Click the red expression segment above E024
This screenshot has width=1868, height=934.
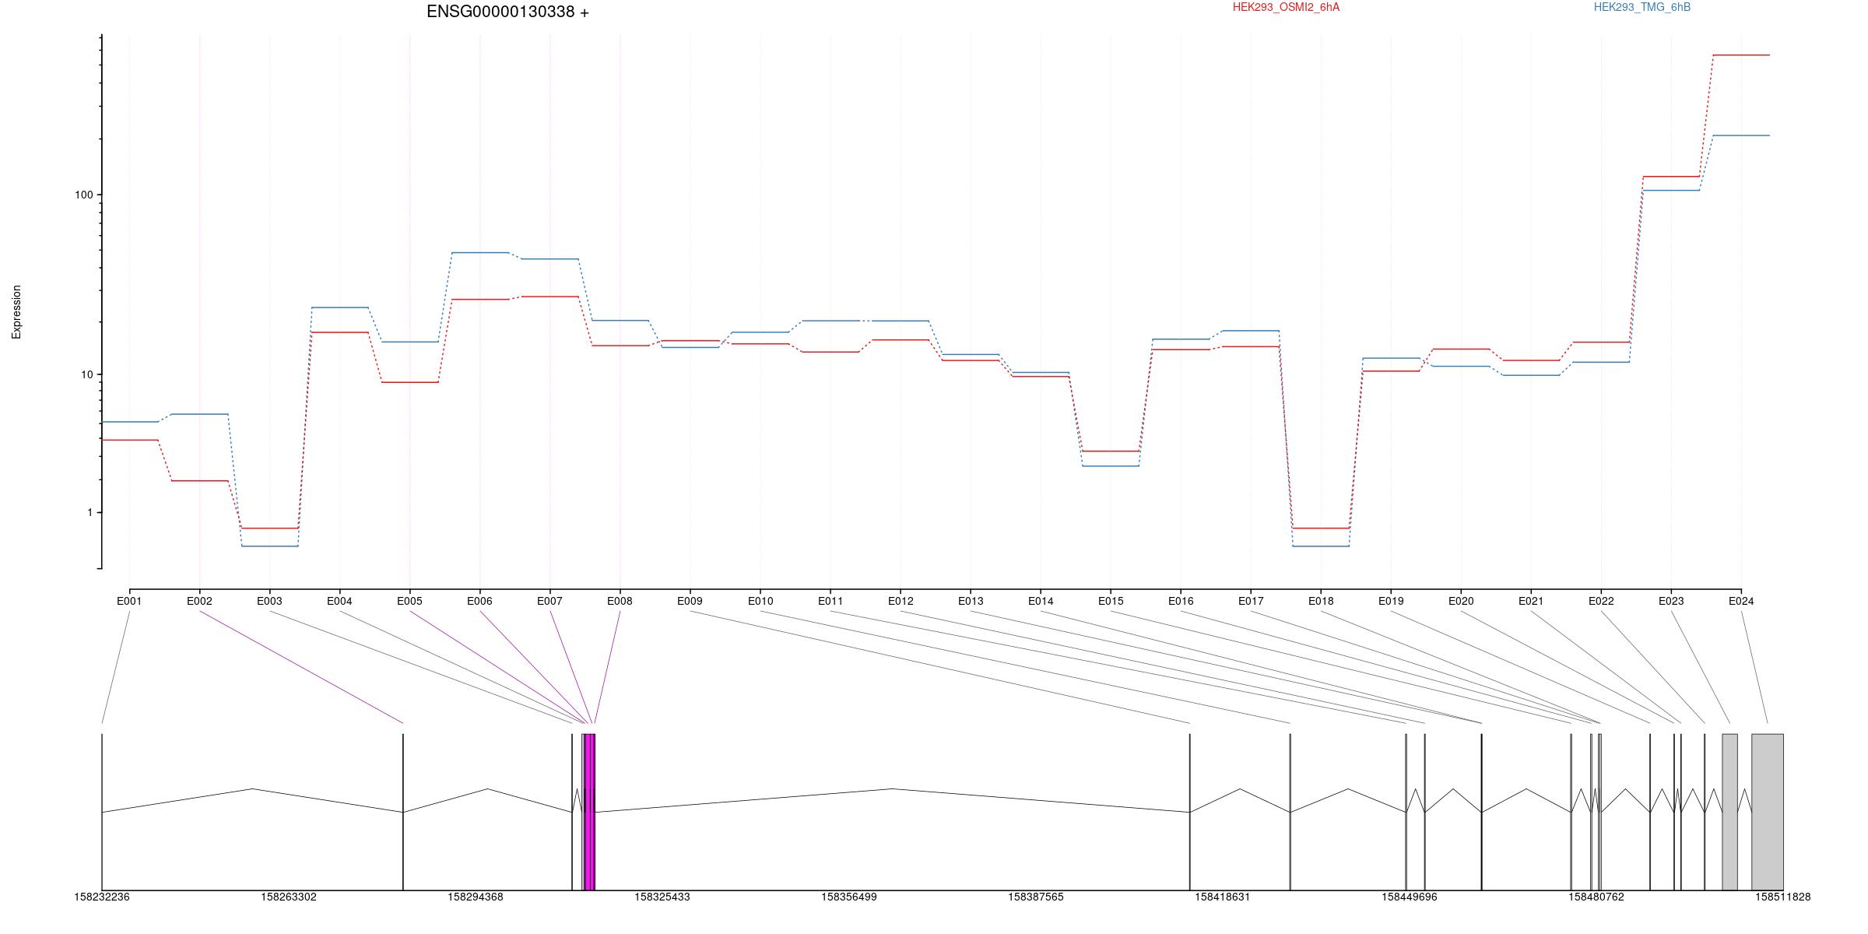1741,55
